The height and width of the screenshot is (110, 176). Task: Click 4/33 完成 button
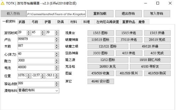pos(157,53)
